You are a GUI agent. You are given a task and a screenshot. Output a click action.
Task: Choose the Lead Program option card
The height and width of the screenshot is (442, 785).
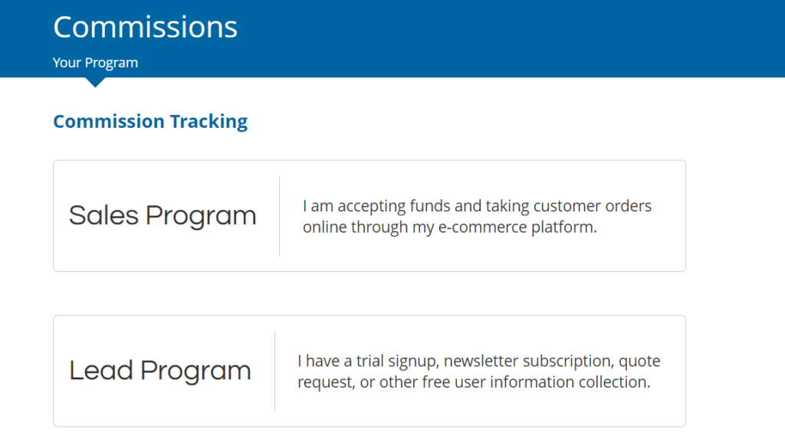pos(370,371)
